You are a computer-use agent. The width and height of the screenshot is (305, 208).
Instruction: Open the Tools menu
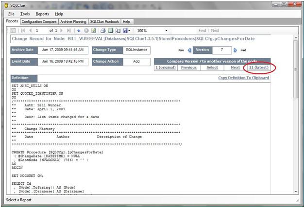(x=25, y=14)
